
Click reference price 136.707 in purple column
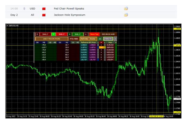pyautogui.click(x=93, y=60)
